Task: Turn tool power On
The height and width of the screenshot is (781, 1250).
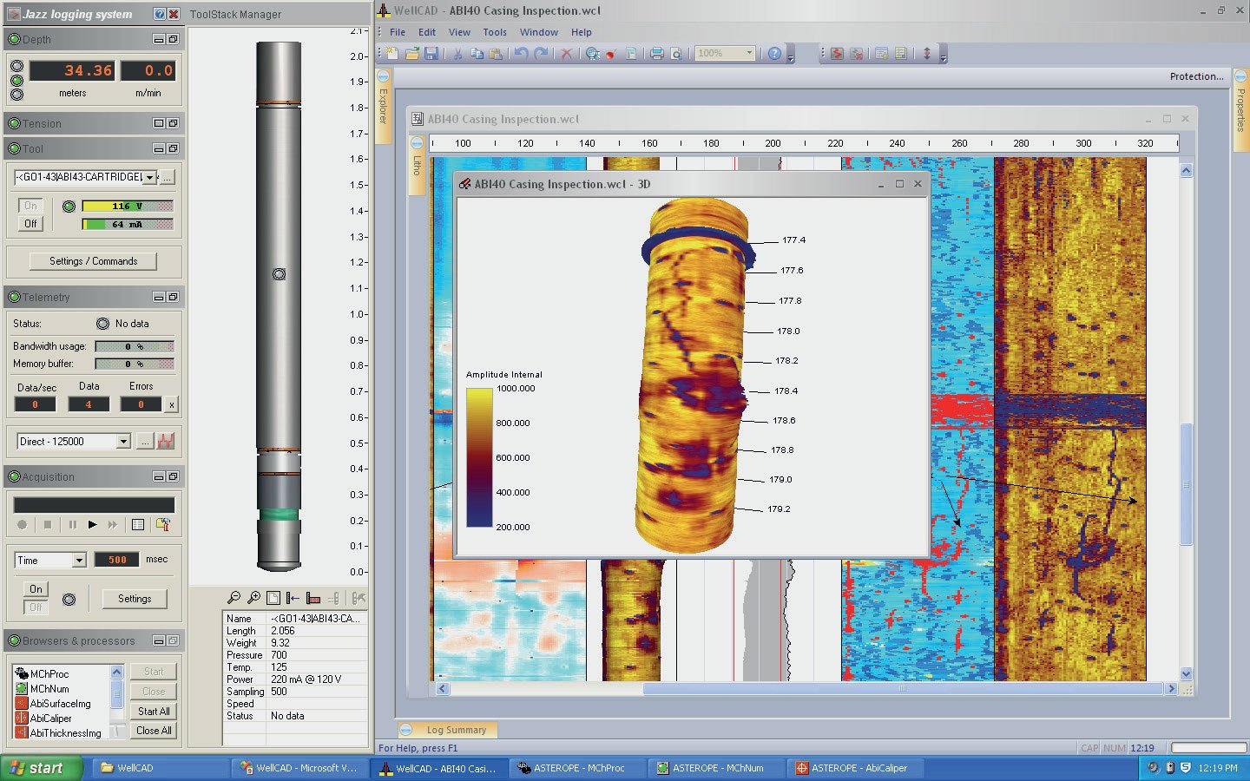Action: tap(30, 206)
